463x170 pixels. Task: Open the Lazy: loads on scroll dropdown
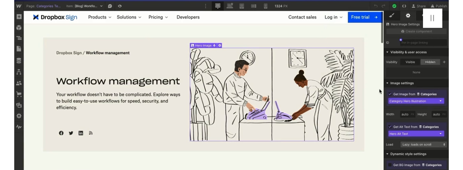[x=424, y=145]
